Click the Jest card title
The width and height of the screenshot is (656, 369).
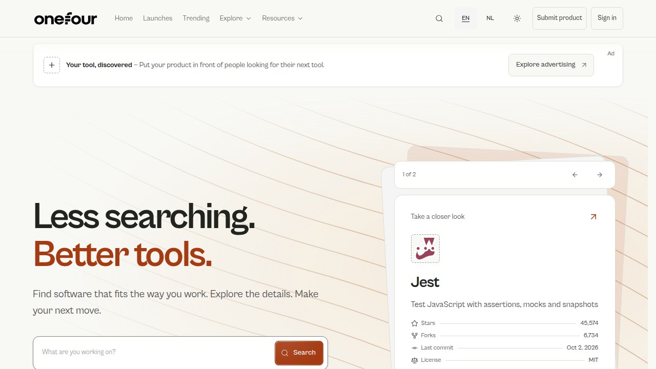point(425,282)
